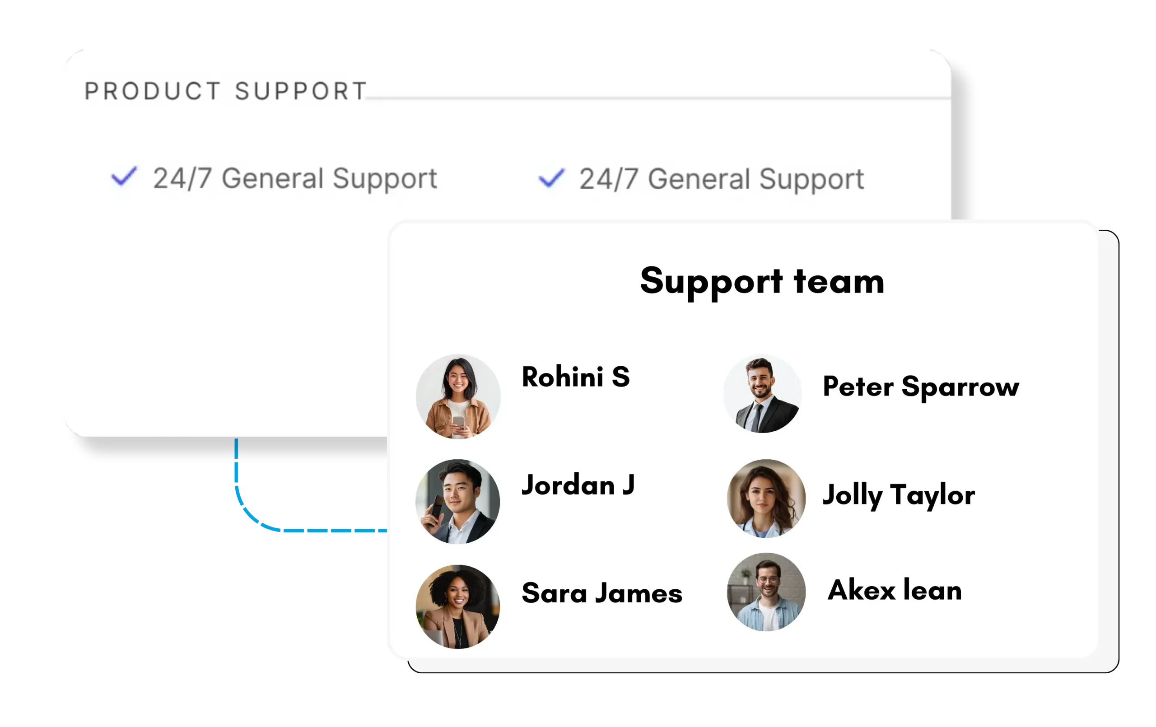
Task: Click Peter Sparrow's avatar picture
Action: pyautogui.click(x=762, y=394)
